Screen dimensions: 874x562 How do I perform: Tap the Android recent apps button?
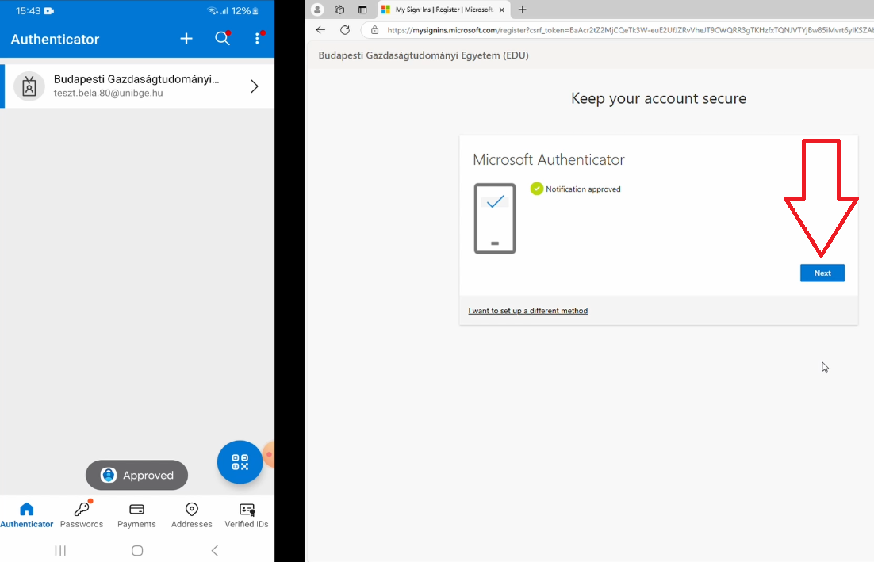tap(60, 550)
